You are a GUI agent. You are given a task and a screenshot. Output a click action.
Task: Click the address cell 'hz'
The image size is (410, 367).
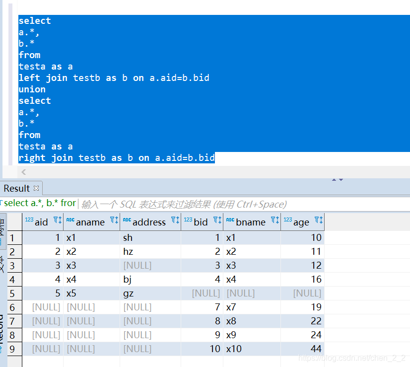tap(150, 252)
